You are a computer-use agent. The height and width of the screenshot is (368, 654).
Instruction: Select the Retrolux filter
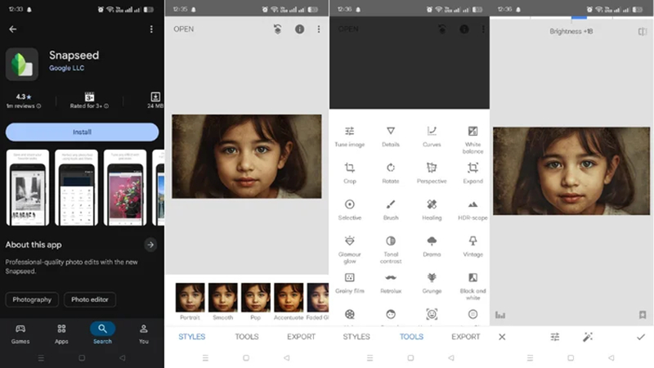click(x=391, y=283)
